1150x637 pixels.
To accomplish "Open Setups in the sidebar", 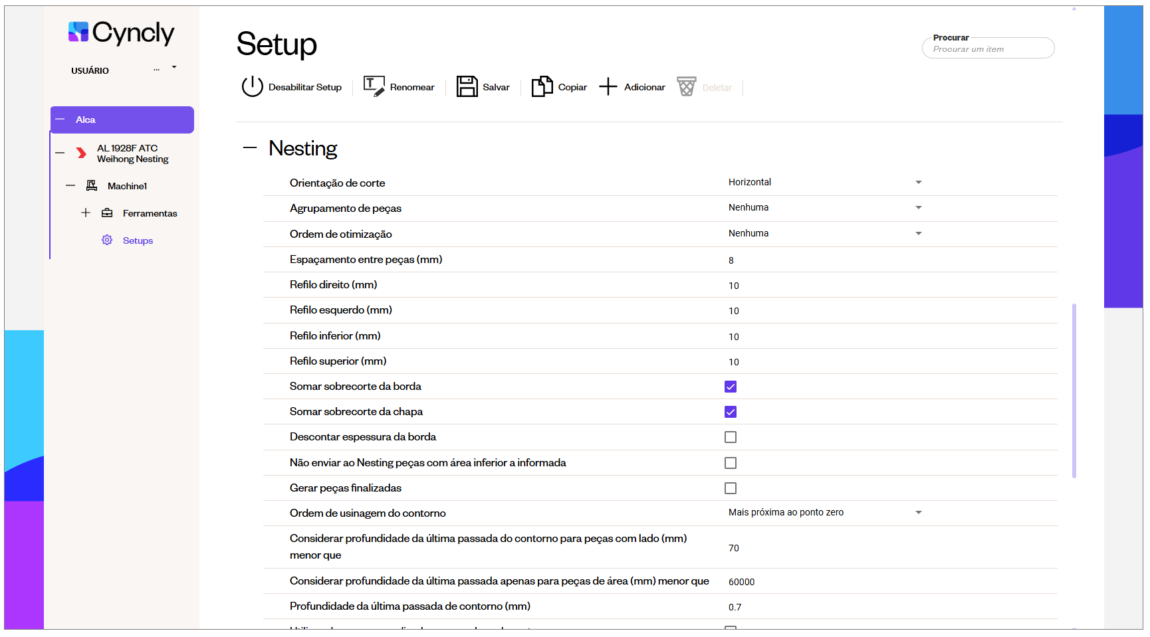I will (138, 240).
